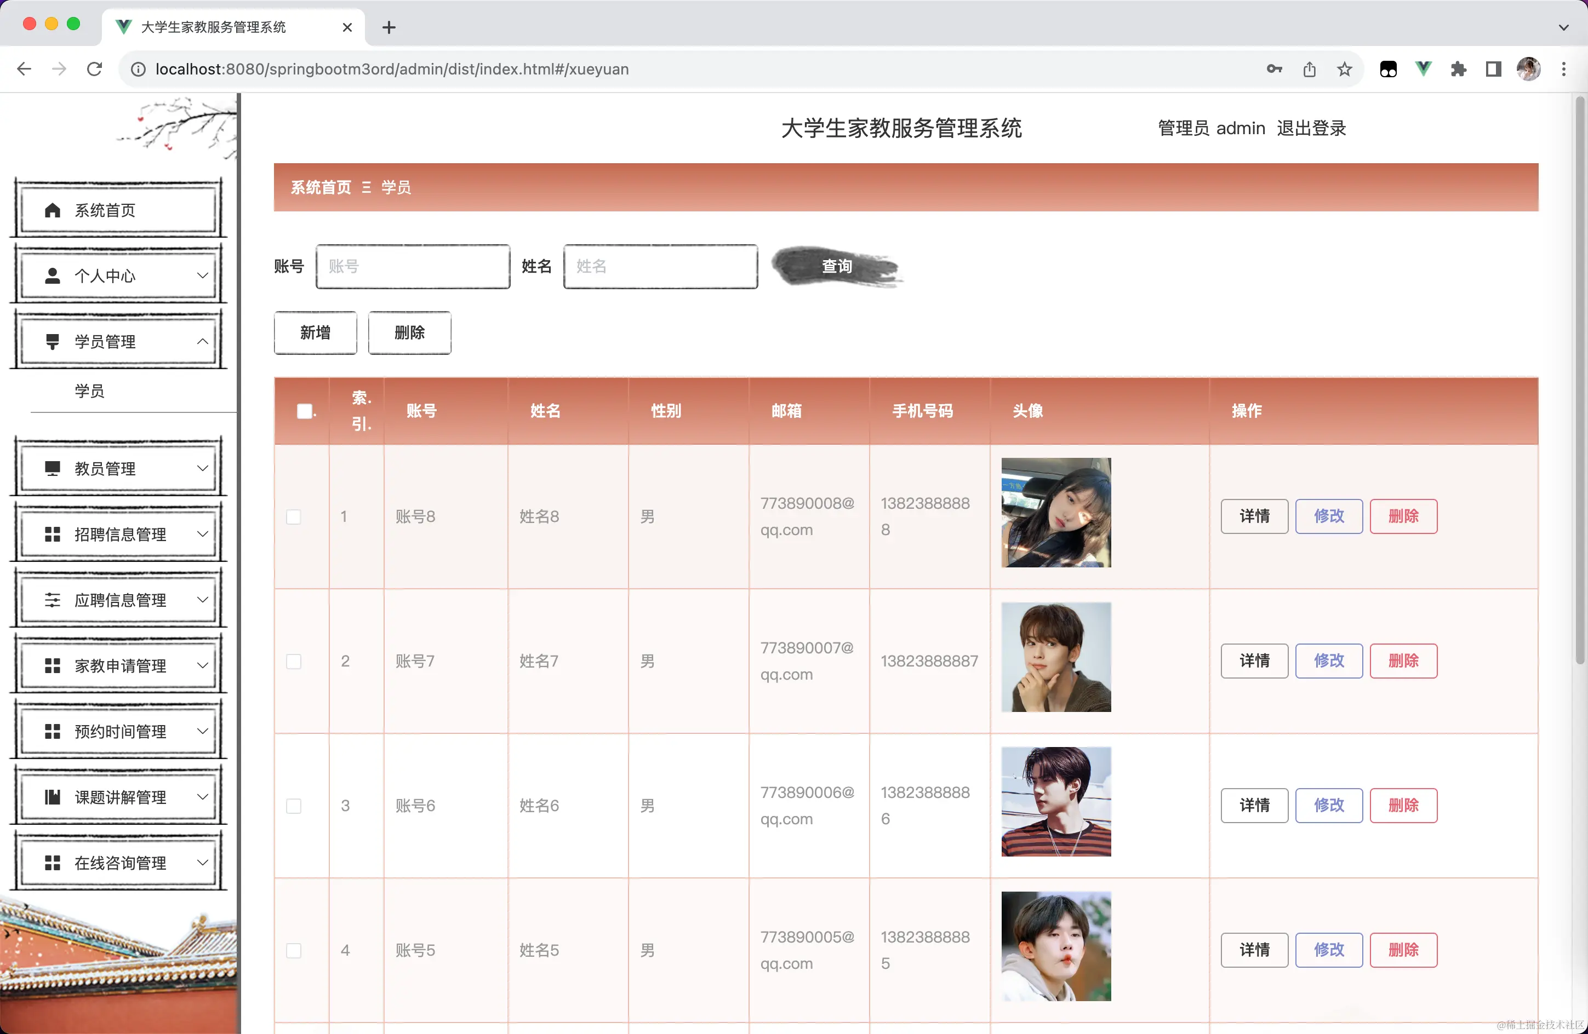Expand the 招聘信息管理 menu chevron
1588x1034 pixels.
tap(203, 534)
